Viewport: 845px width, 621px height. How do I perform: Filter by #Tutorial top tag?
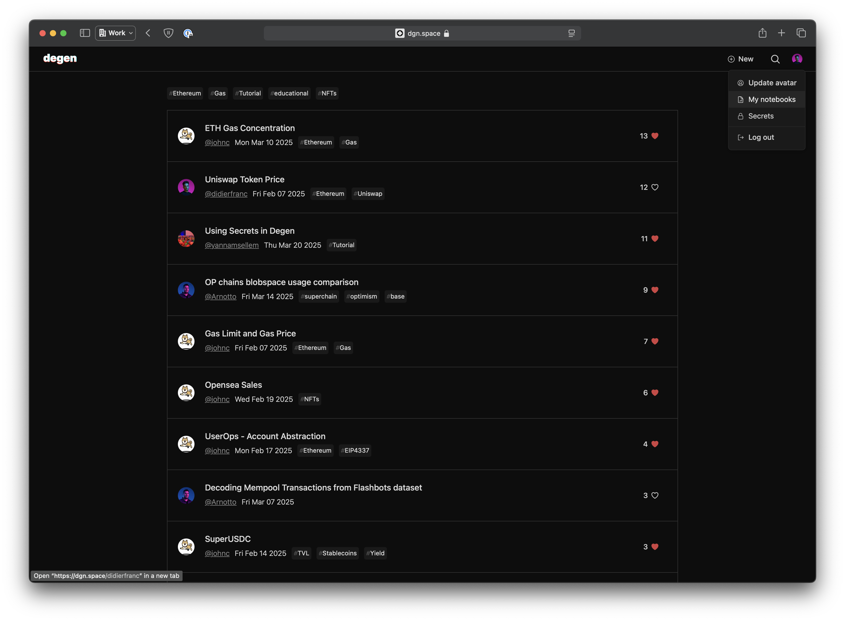247,93
